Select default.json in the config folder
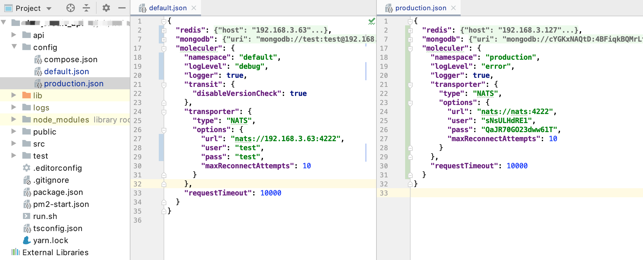Viewport: 643px width, 260px height. 66,71
